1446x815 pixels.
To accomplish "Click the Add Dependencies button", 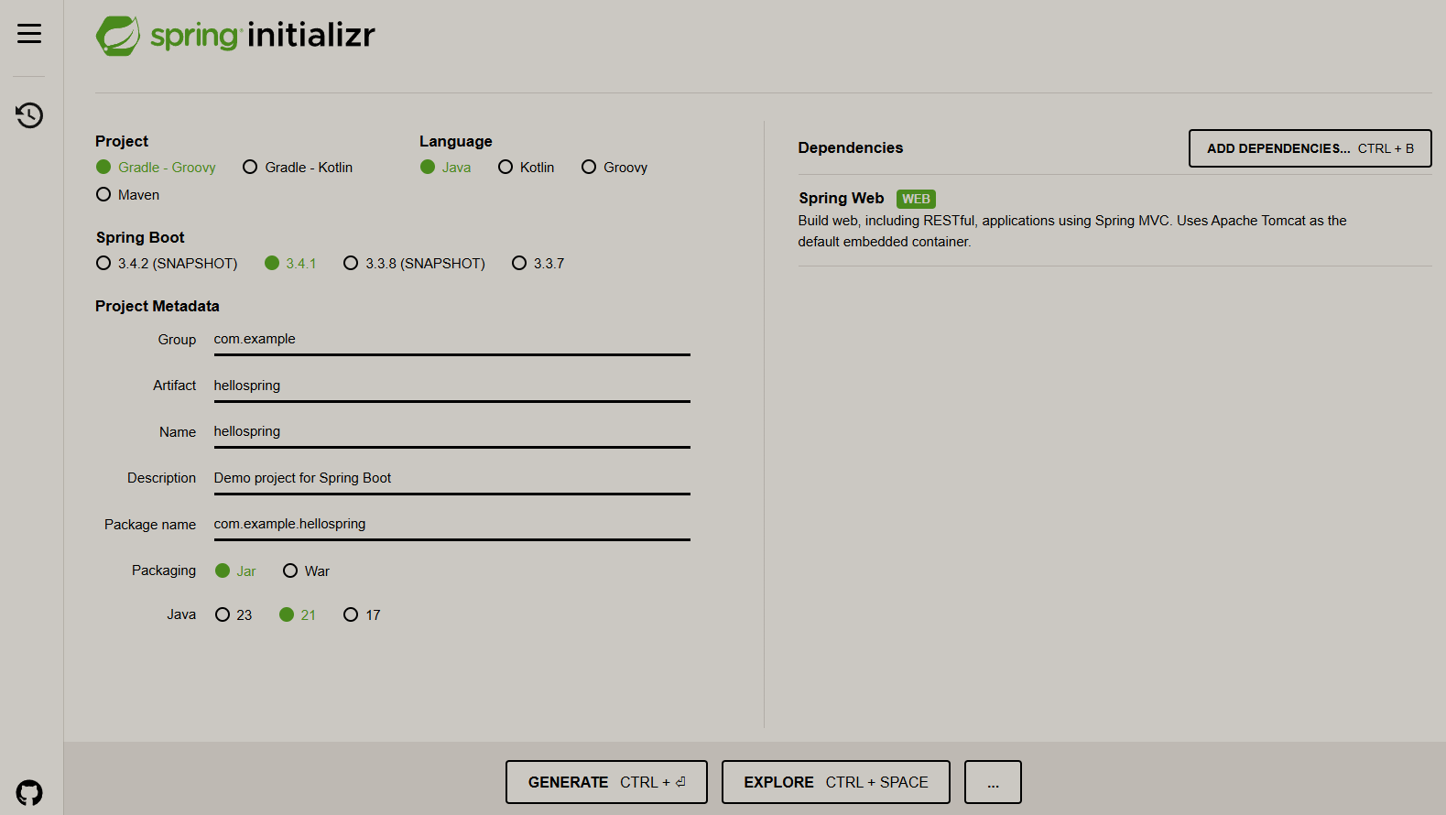I will click(x=1310, y=148).
